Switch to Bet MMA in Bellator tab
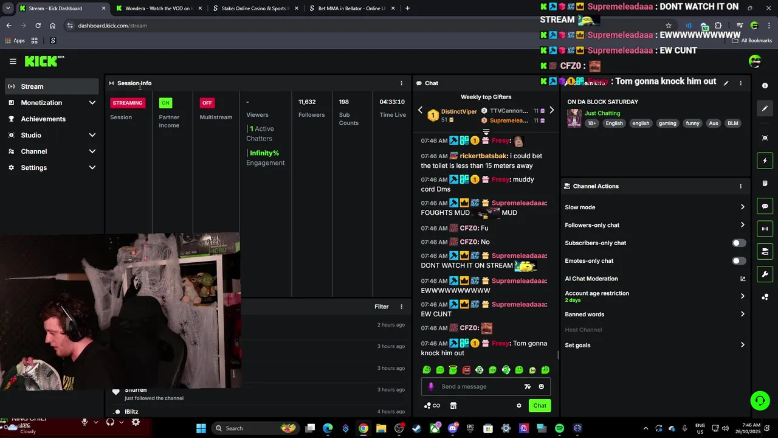The height and width of the screenshot is (438, 778). [352, 9]
